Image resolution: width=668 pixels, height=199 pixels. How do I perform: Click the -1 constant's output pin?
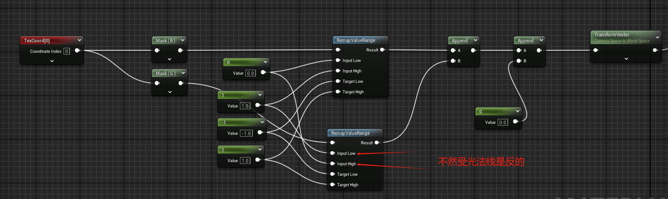[x=260, y=133]
